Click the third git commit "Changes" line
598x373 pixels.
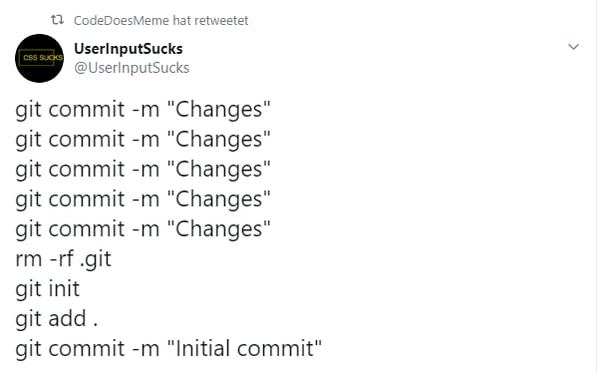(x=143, y=170)
